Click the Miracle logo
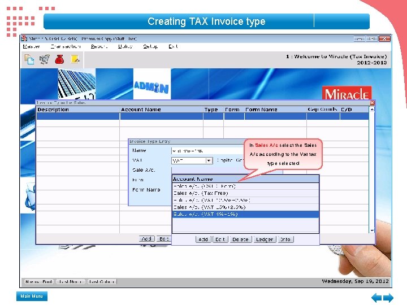407x305 pixels. point(347,93)
